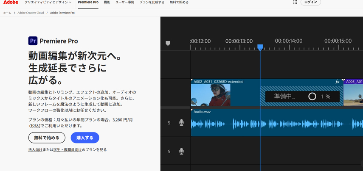The width and height of the screenshot is (363, 171).
Task: Select the Premiere Pro nav tab
Action: [88, 2]
